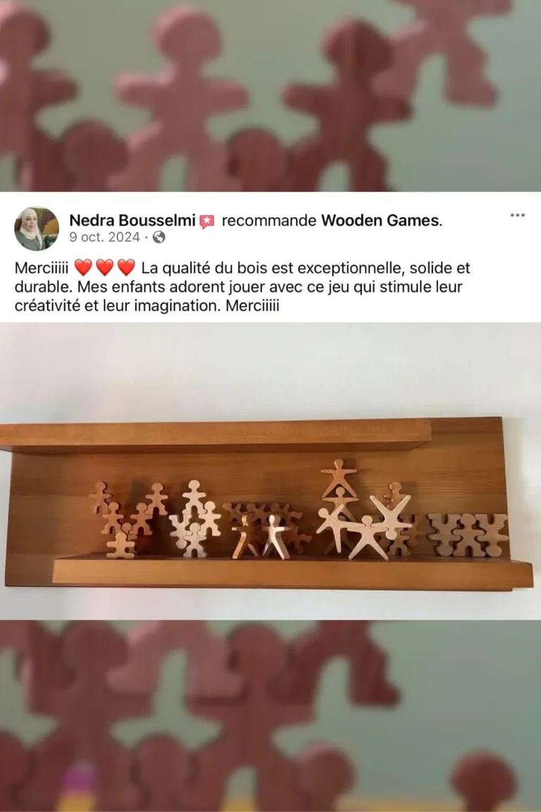Click the red recommendation star badge icon
This screenshot has height=812, width=541.
[206, 221]
